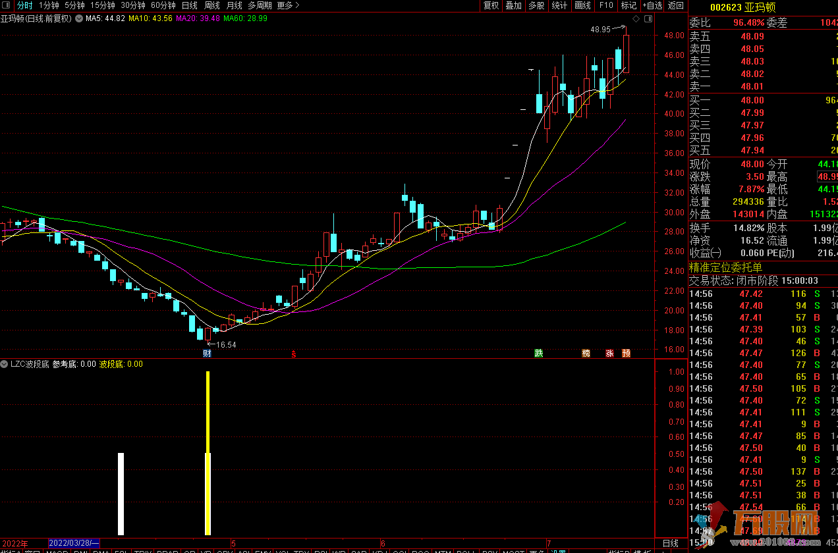Select the 1分钟 period

[x=49, y=5]
